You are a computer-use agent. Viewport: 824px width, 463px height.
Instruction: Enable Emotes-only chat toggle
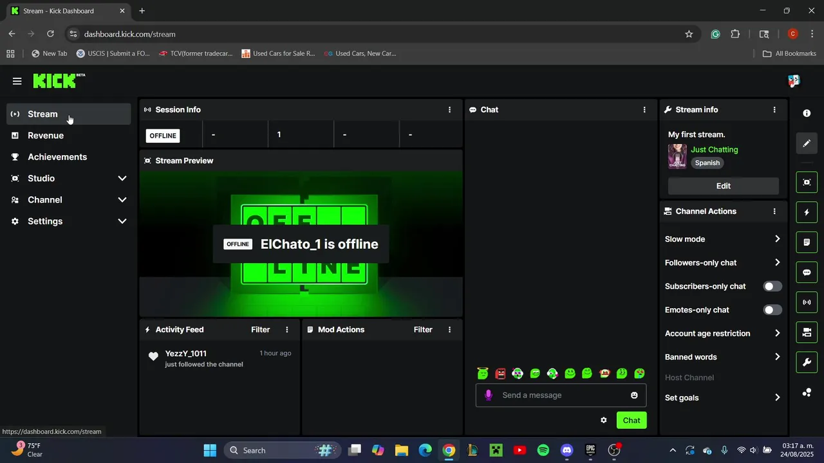click(772, 310)
